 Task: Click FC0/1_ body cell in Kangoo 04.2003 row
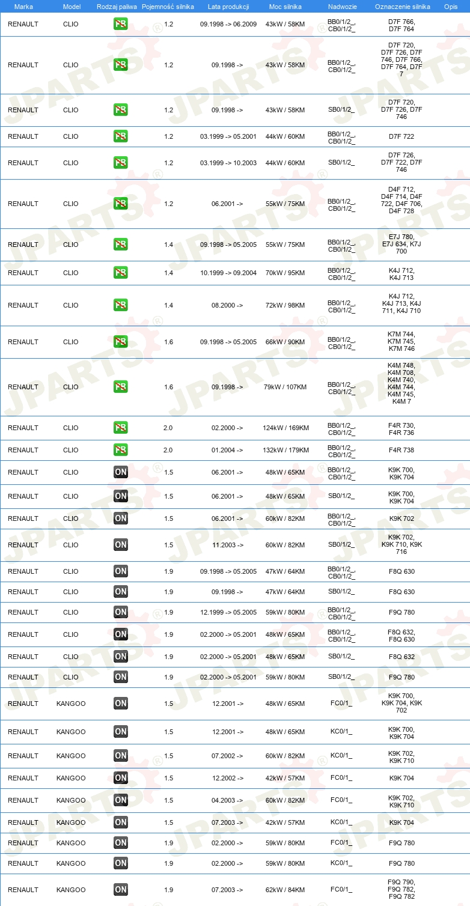(x=341, y=800)
